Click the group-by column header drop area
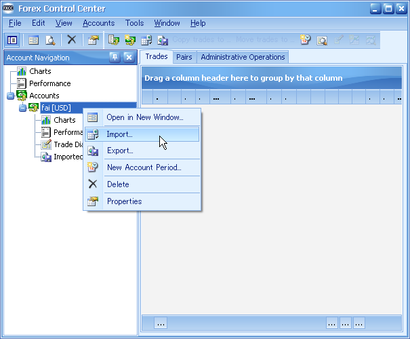Image resolution: width=410 pixels, height=339 pixels. (272, 78)
